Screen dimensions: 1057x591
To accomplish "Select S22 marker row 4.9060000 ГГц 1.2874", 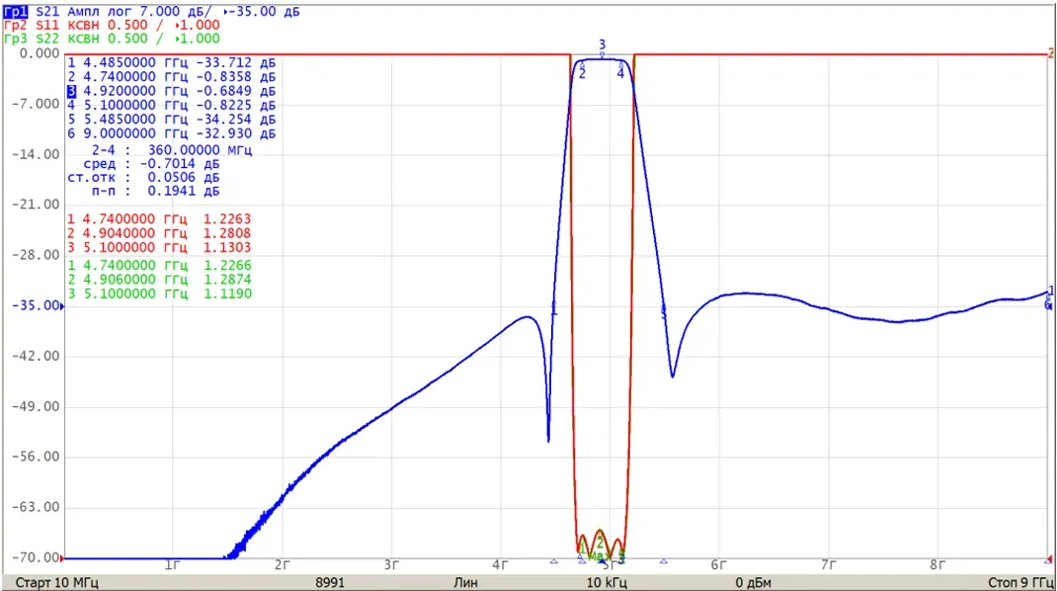I will (x=159, y=280).
